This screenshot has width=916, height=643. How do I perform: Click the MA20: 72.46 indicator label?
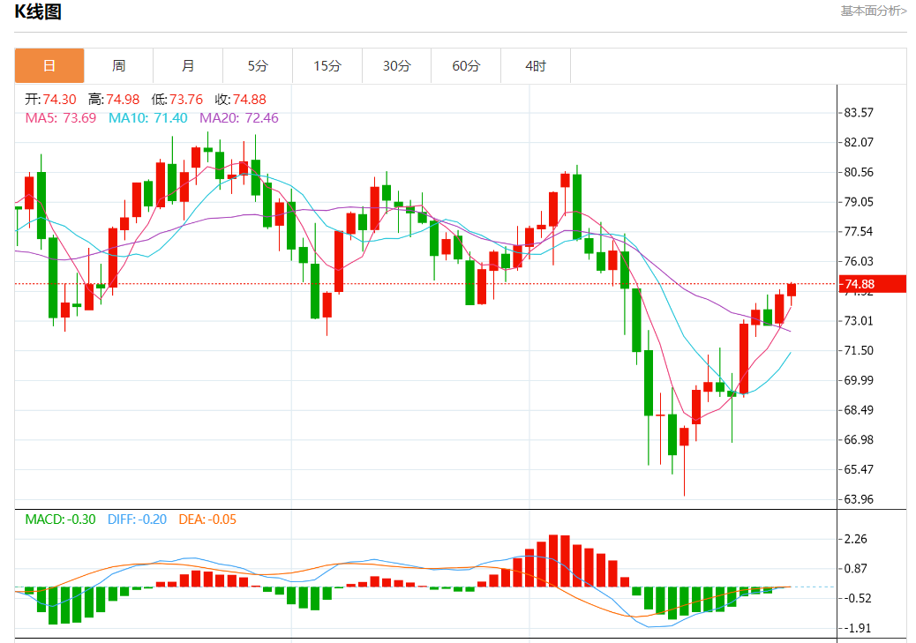[239, 118]
